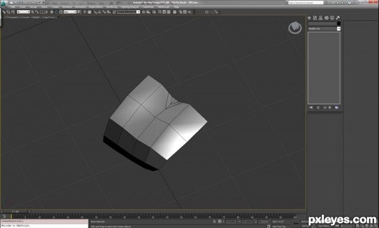Click the black object color swatch

click(339, 23)
